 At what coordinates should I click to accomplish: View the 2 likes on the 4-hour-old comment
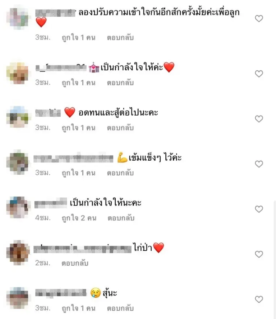point(79,218)
